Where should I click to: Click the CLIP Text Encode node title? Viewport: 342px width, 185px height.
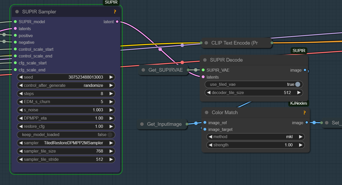(234, 43)
